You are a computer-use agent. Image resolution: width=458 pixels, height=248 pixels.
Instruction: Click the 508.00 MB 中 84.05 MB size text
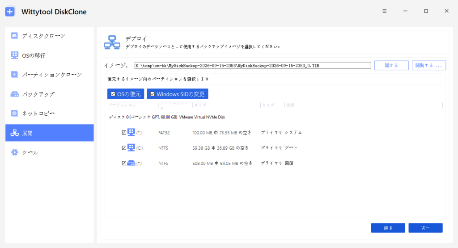point(222,164)
